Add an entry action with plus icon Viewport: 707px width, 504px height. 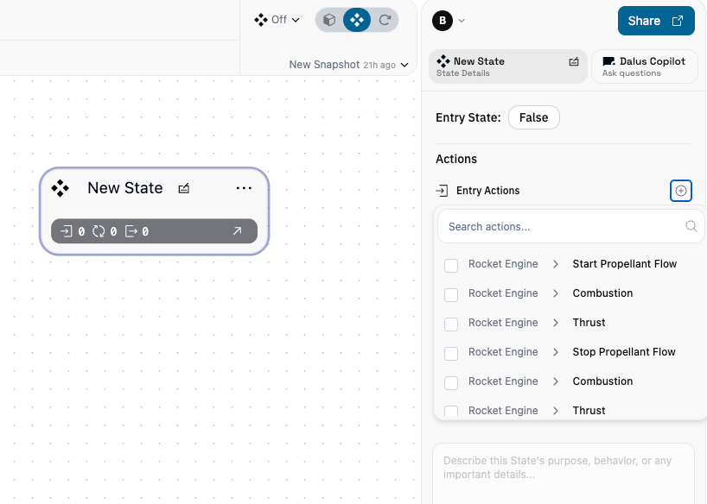(681, 191)
